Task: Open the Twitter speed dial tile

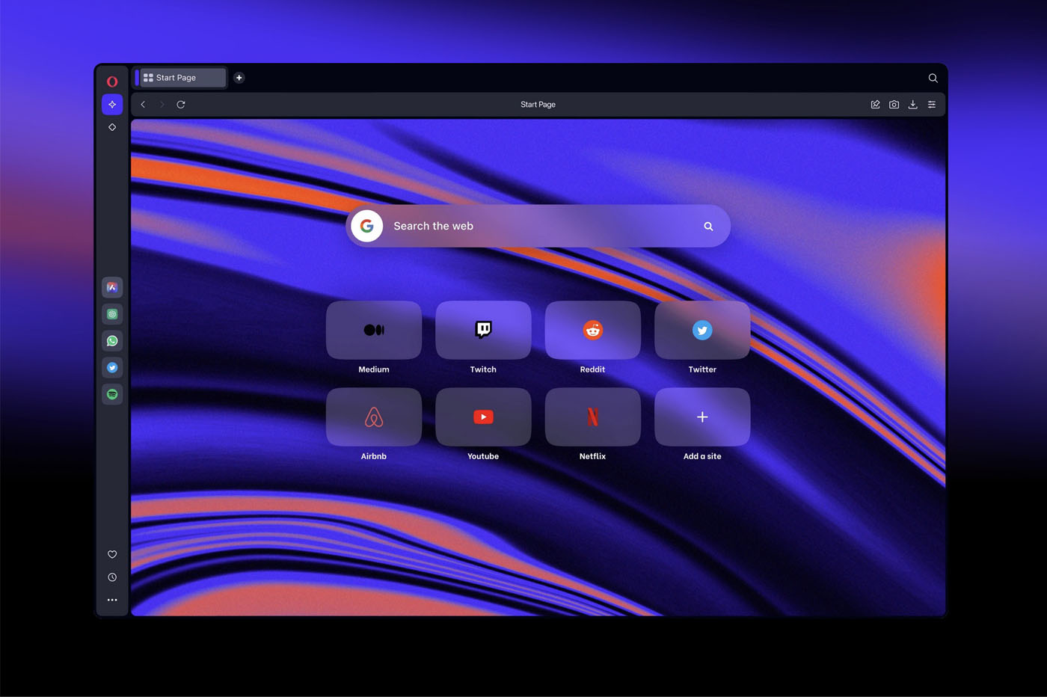Action: (702, 330)
